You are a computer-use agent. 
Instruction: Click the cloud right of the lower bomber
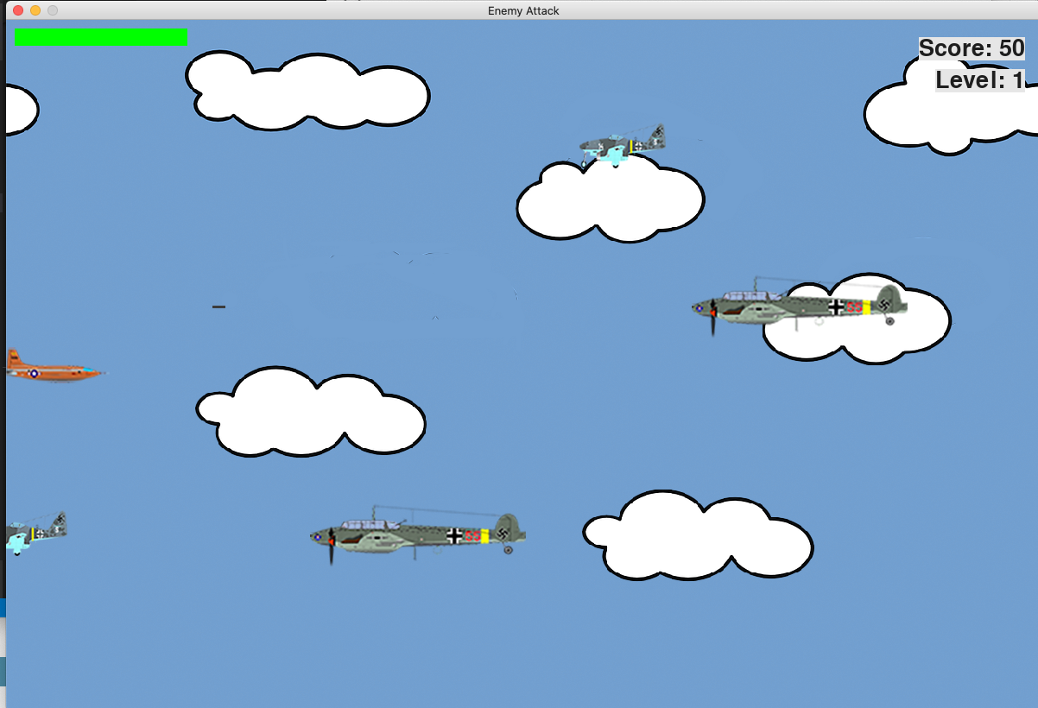click(698, 537)
